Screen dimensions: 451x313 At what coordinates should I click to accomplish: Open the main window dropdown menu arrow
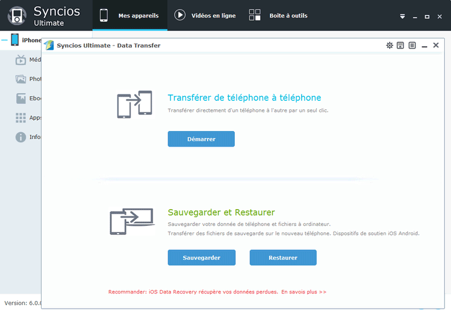point(402,16)
